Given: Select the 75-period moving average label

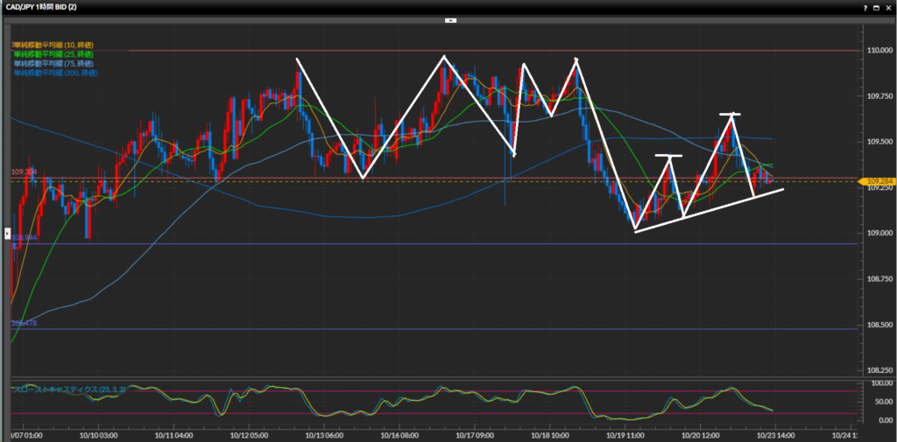Looking at the screenshot, I should click(x=53, y=64).
